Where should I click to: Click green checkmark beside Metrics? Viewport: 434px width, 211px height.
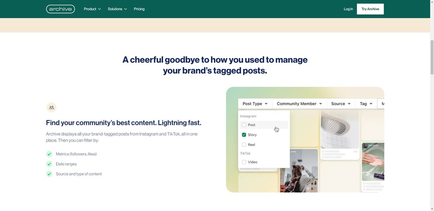click(x=49, y=154)
